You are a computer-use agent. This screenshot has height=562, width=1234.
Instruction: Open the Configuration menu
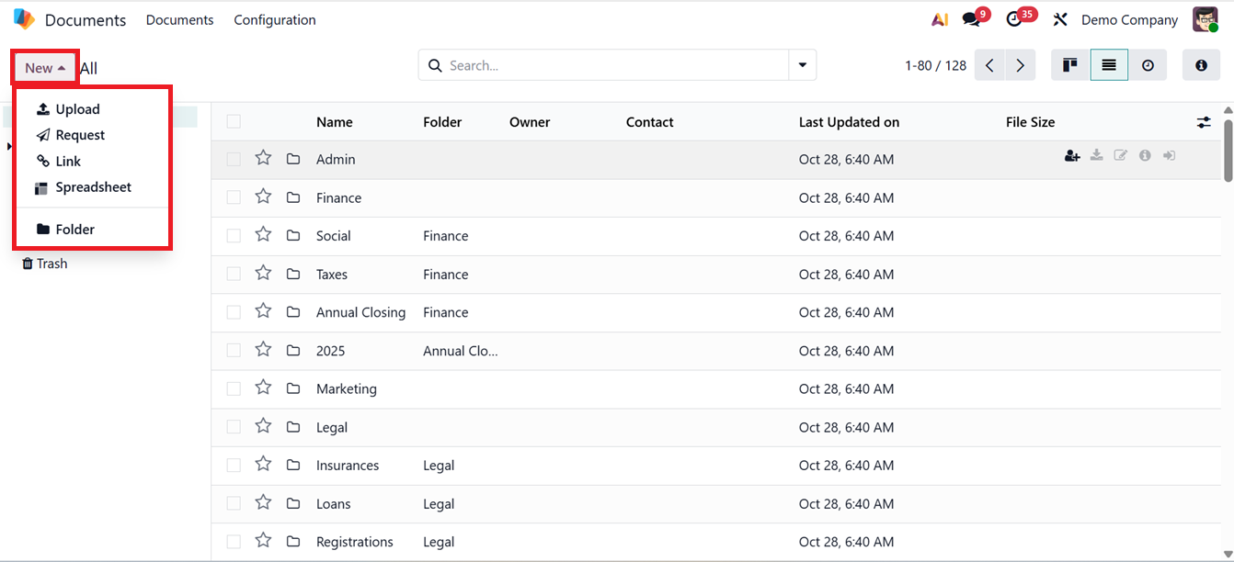tap(275, 19)
